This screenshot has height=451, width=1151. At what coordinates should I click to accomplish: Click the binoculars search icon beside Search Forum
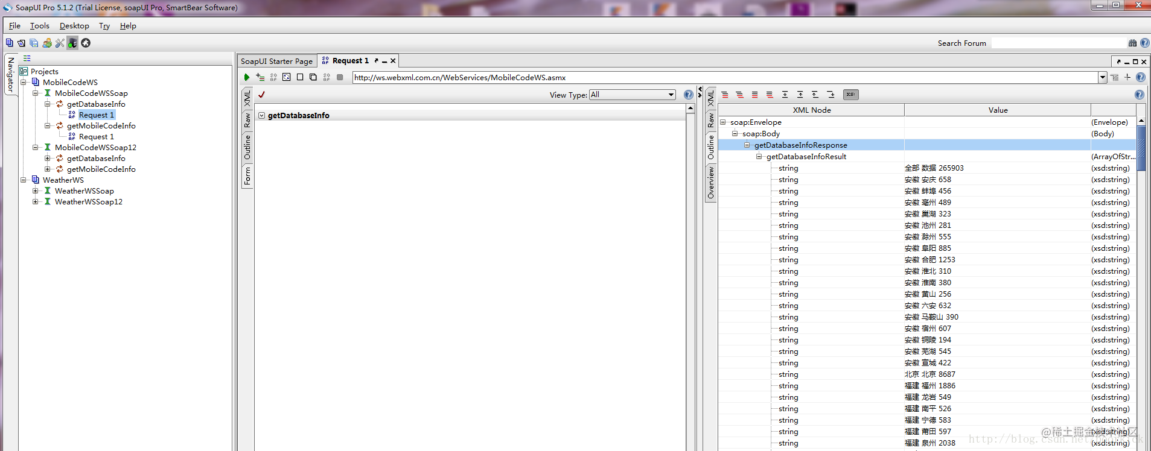point(1132,43)
